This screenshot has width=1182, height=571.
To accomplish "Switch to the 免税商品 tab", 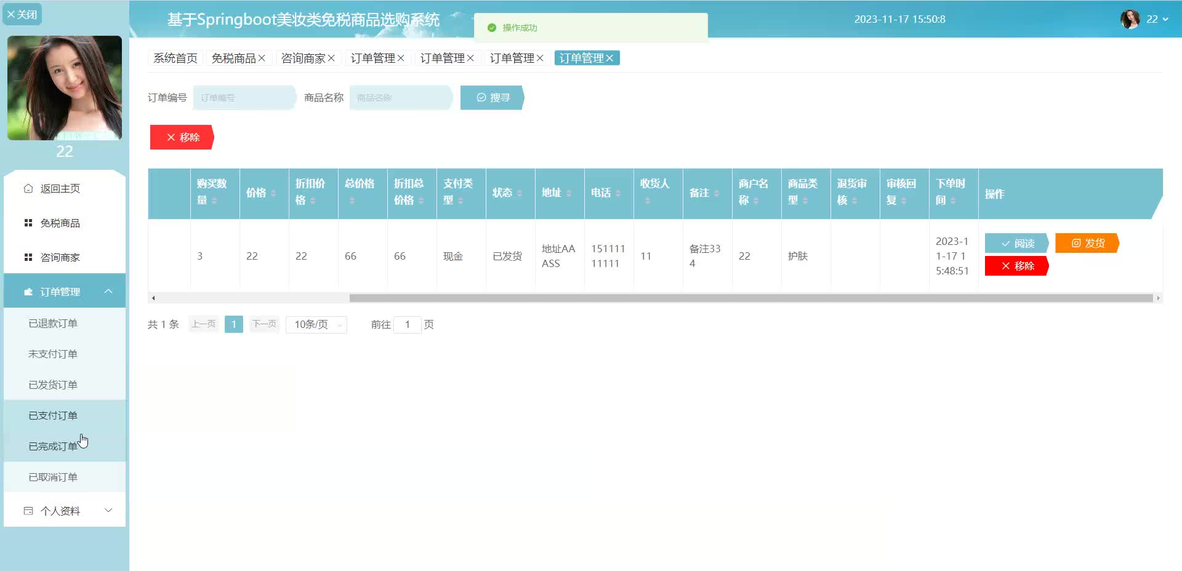I will (233, 58).
